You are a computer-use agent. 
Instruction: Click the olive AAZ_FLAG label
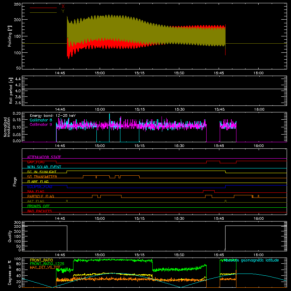click(36, 201)
